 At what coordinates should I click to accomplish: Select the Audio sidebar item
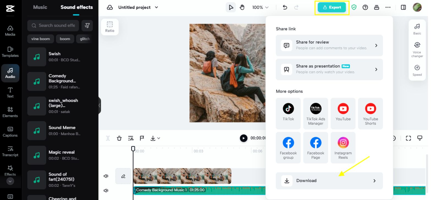click(x=10, y=73)
